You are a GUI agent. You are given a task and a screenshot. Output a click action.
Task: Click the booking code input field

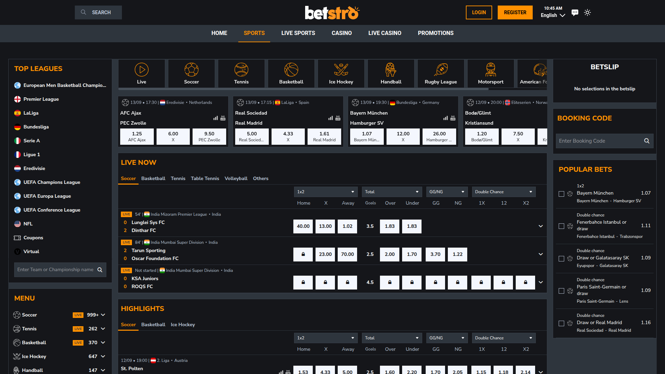click(x=599, y=141)
